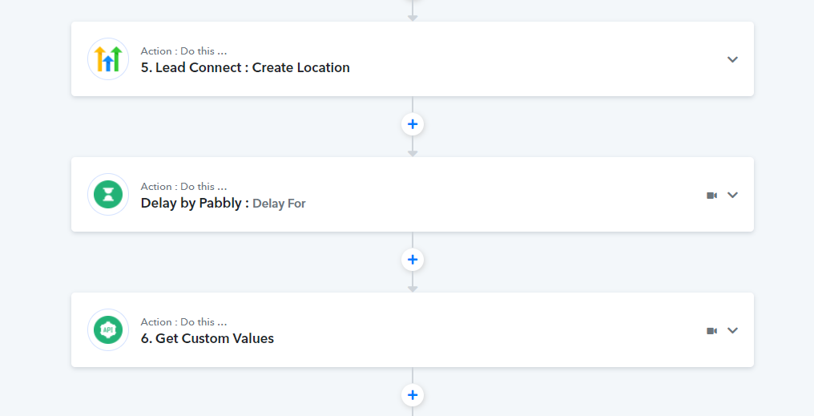Click 'Action : Do this ...' on step 5
814x416 pixels.
click(183, 50)
